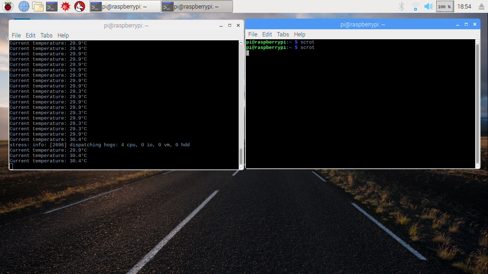Open Edit menu in the right terminal

pyautogui.click(x=267, y=34)
